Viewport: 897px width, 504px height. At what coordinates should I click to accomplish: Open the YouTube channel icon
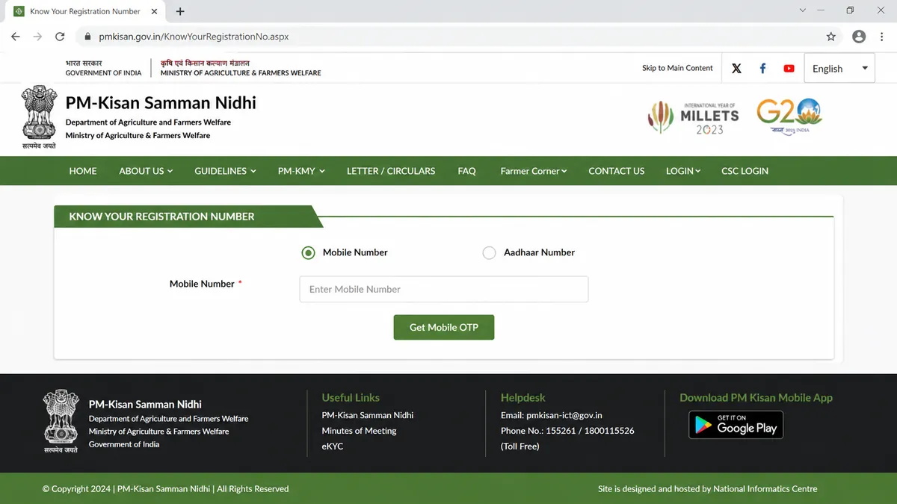pos(789,68)
